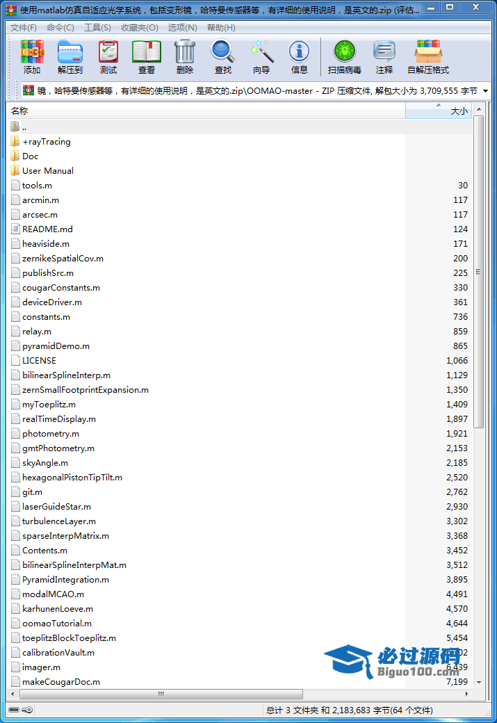The image size is (497, 723).
Task: Click the parent folder '..' icon
Action: click(x=15, y=127)
